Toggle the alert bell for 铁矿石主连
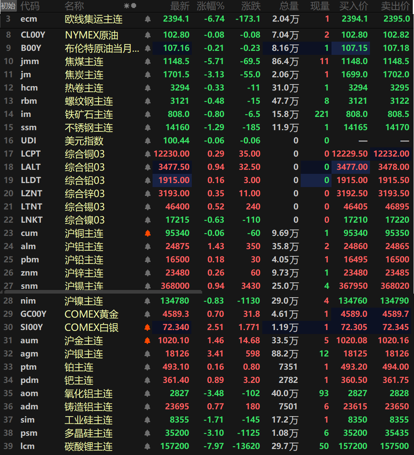 click(x=147, y=114)
